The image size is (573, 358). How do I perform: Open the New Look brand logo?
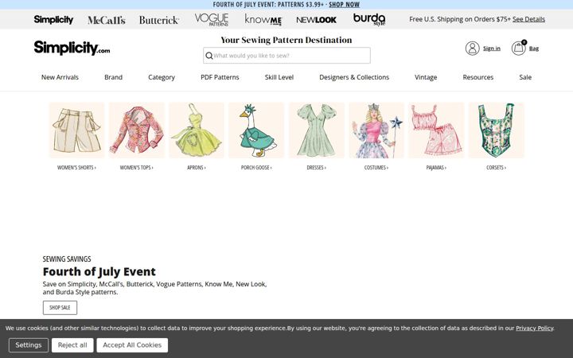(316, 20)
